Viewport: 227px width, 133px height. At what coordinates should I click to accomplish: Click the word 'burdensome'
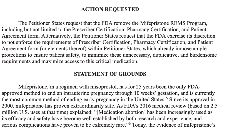point(201,56)
